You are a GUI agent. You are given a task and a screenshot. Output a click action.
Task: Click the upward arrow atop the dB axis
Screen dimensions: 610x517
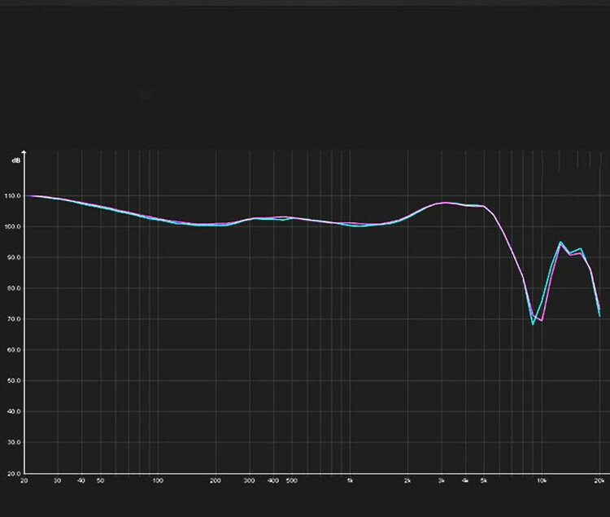(x=25, y=152)
